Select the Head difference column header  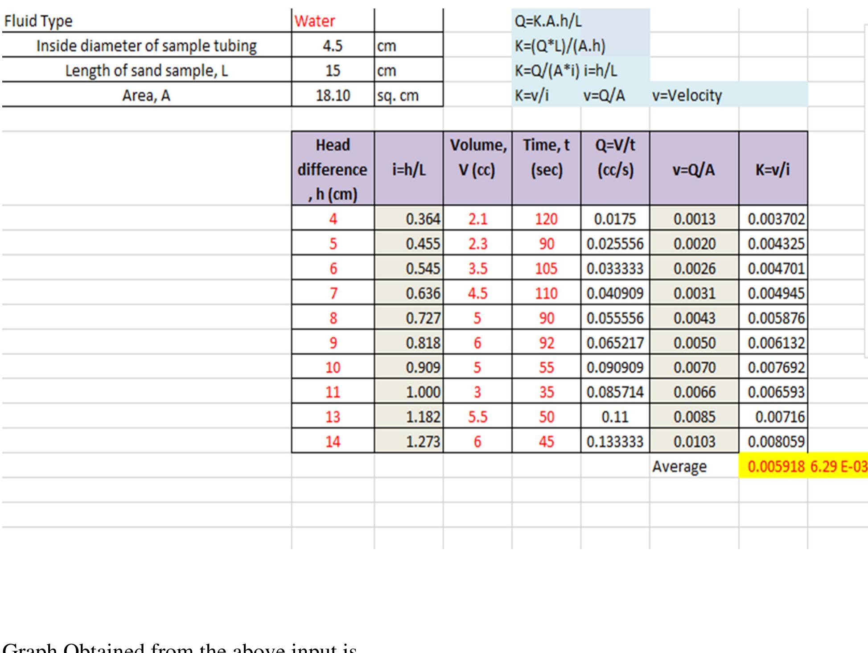[x=333, y=169]
